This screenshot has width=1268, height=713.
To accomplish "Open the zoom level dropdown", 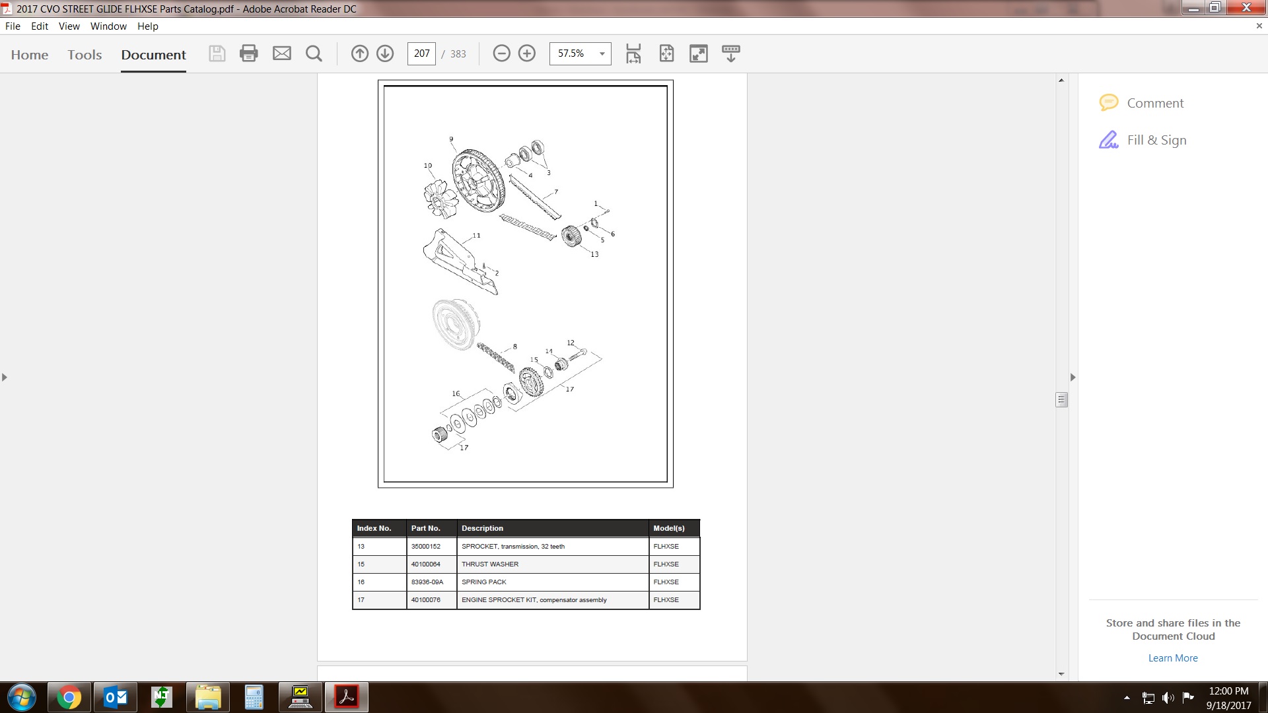I will pyautogui.click(x=602, y=53).
